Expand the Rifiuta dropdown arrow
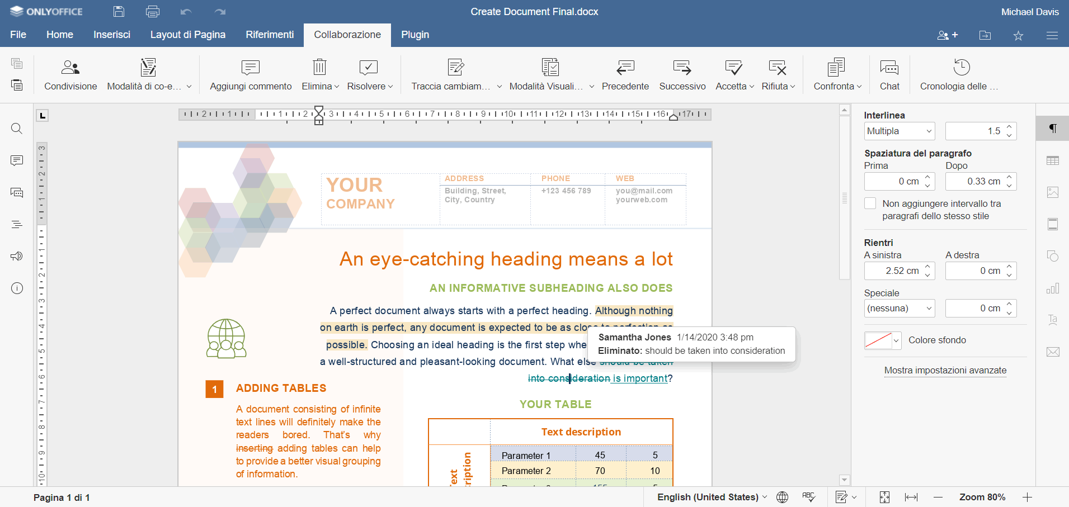Screen dimensions: 1069x507 pyautogui.click(x=793, y=87)
